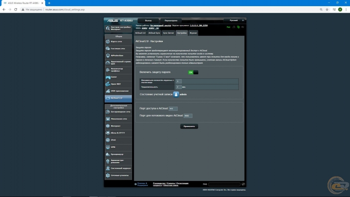Open the Help & Support link
350x197 pixels.
pyautogui.click(x=142, y=184)
